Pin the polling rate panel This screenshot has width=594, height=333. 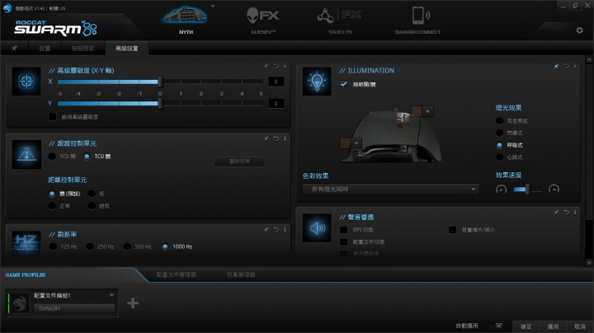[x=266, y=229]
